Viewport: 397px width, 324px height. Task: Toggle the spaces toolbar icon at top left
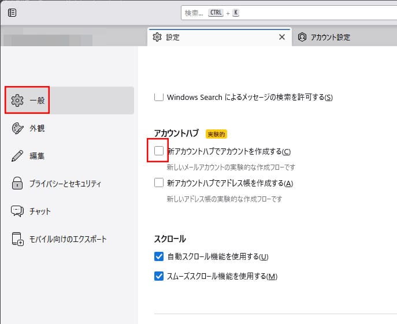[12, 13]
